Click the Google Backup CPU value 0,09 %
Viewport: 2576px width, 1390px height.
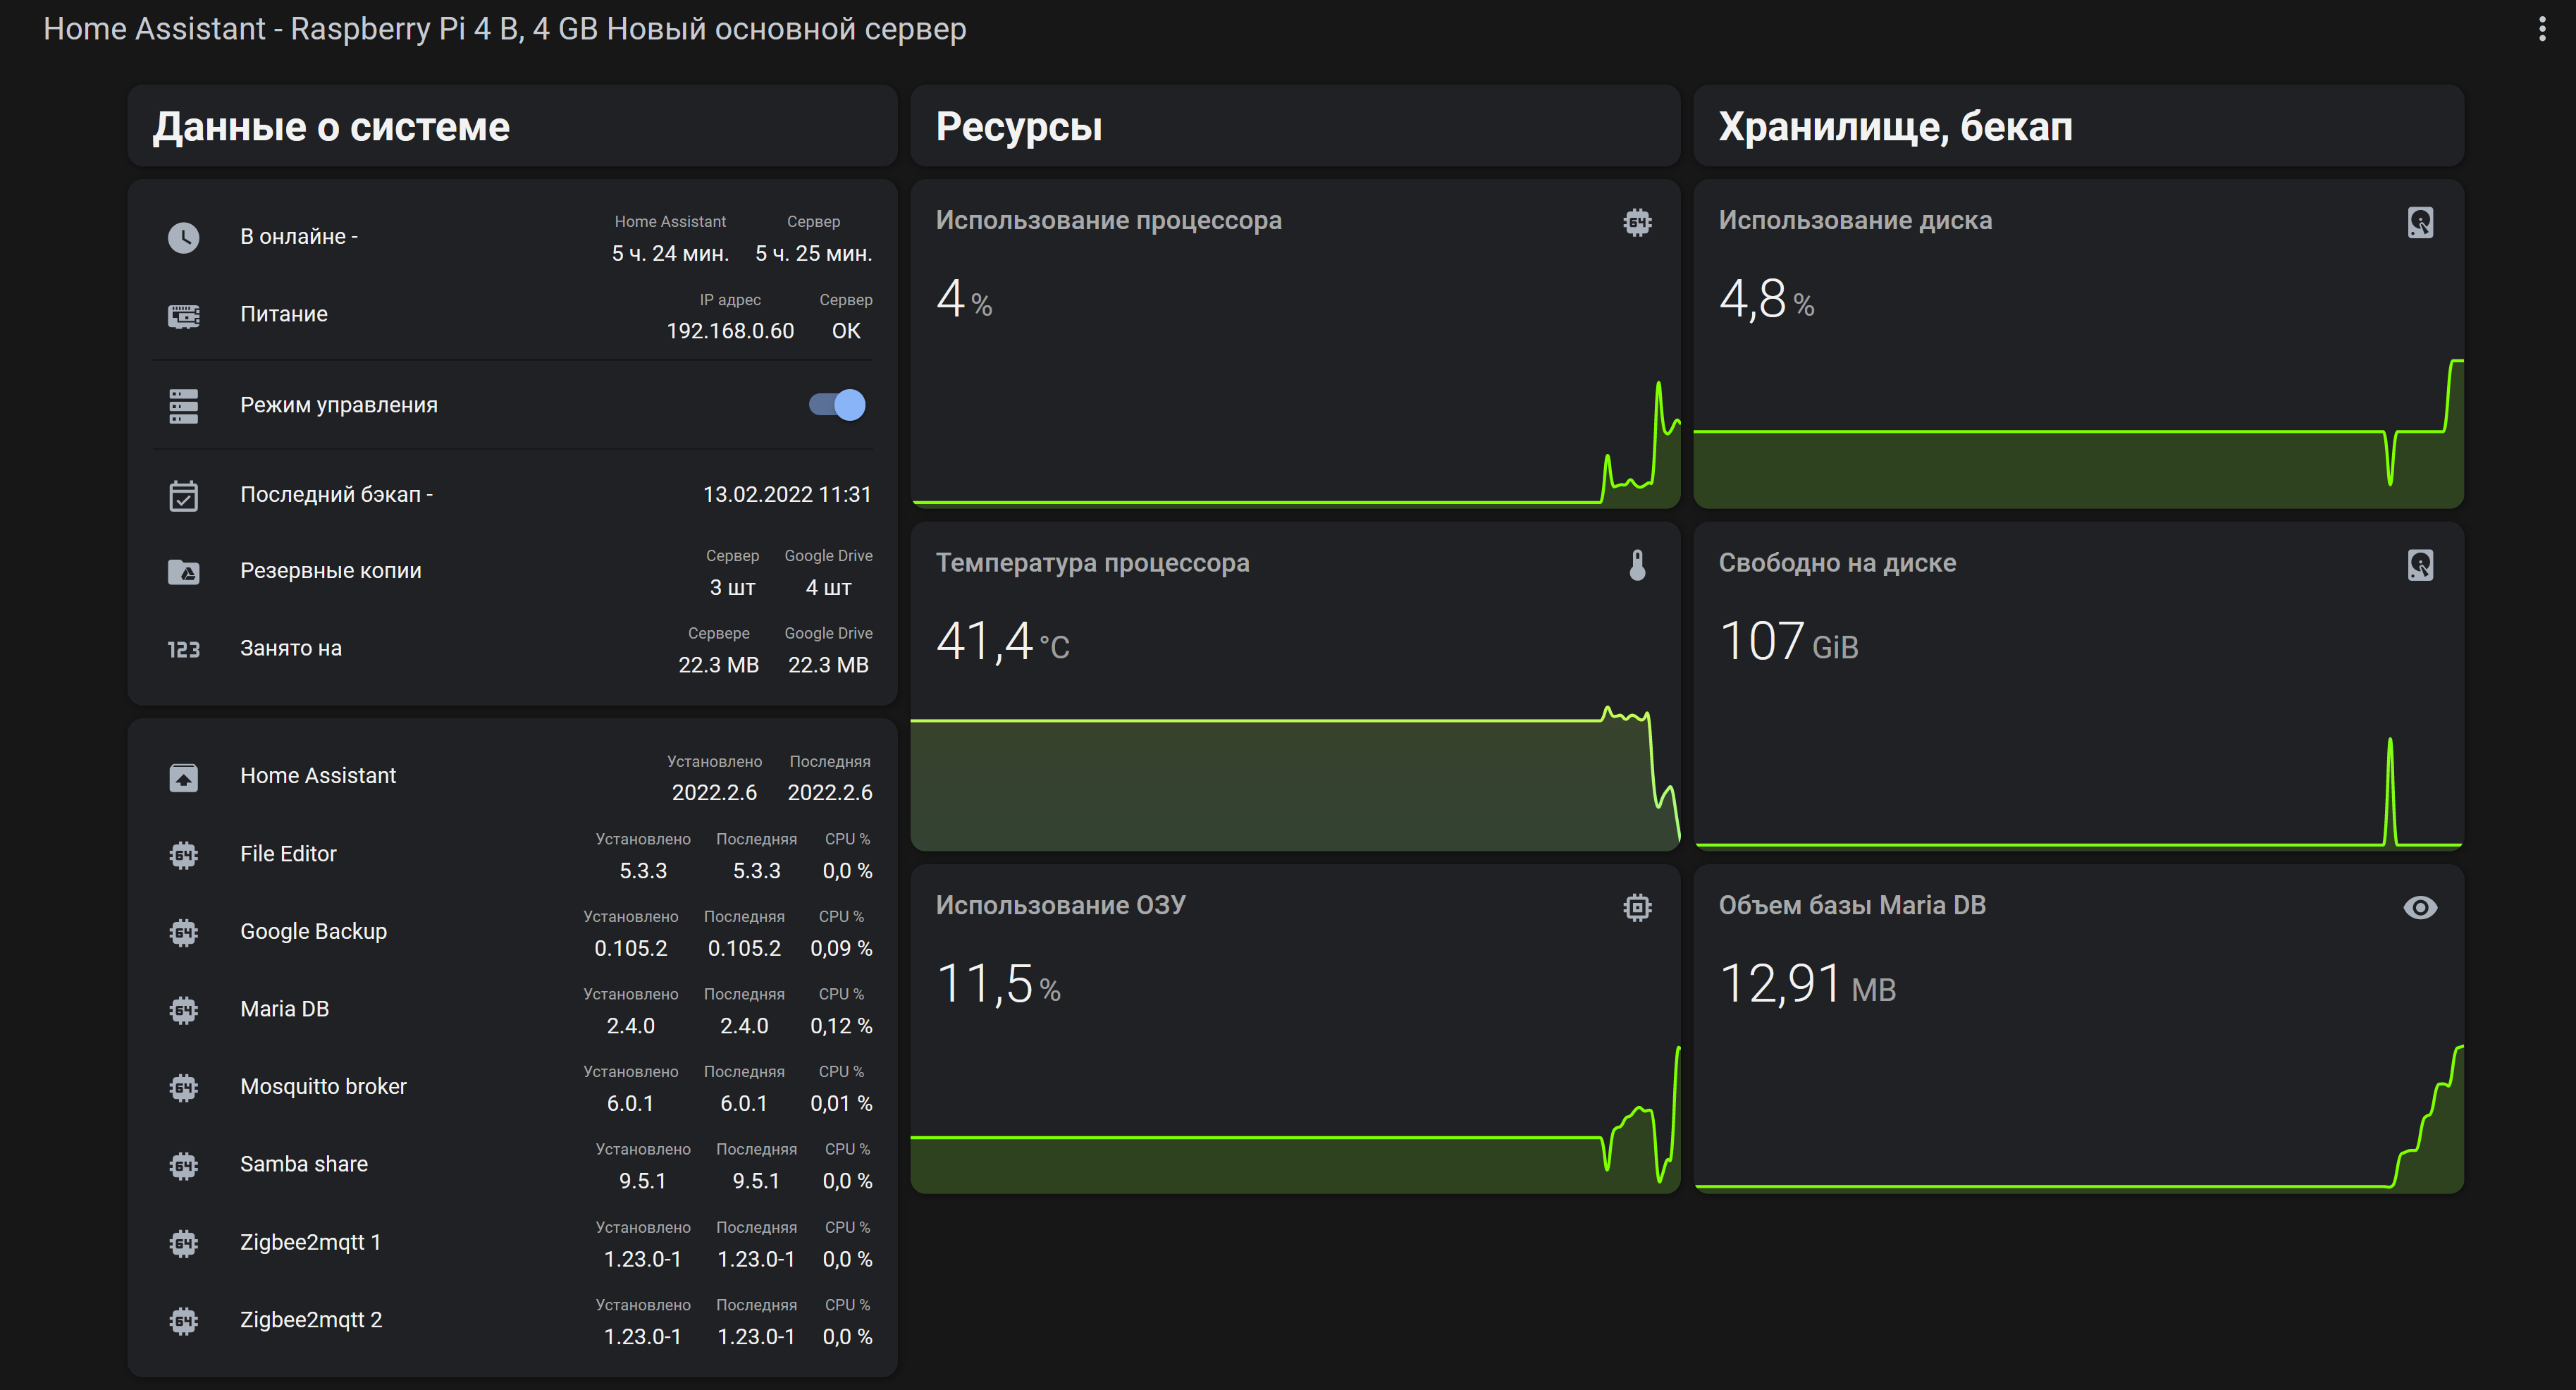[x=841, y=949]
